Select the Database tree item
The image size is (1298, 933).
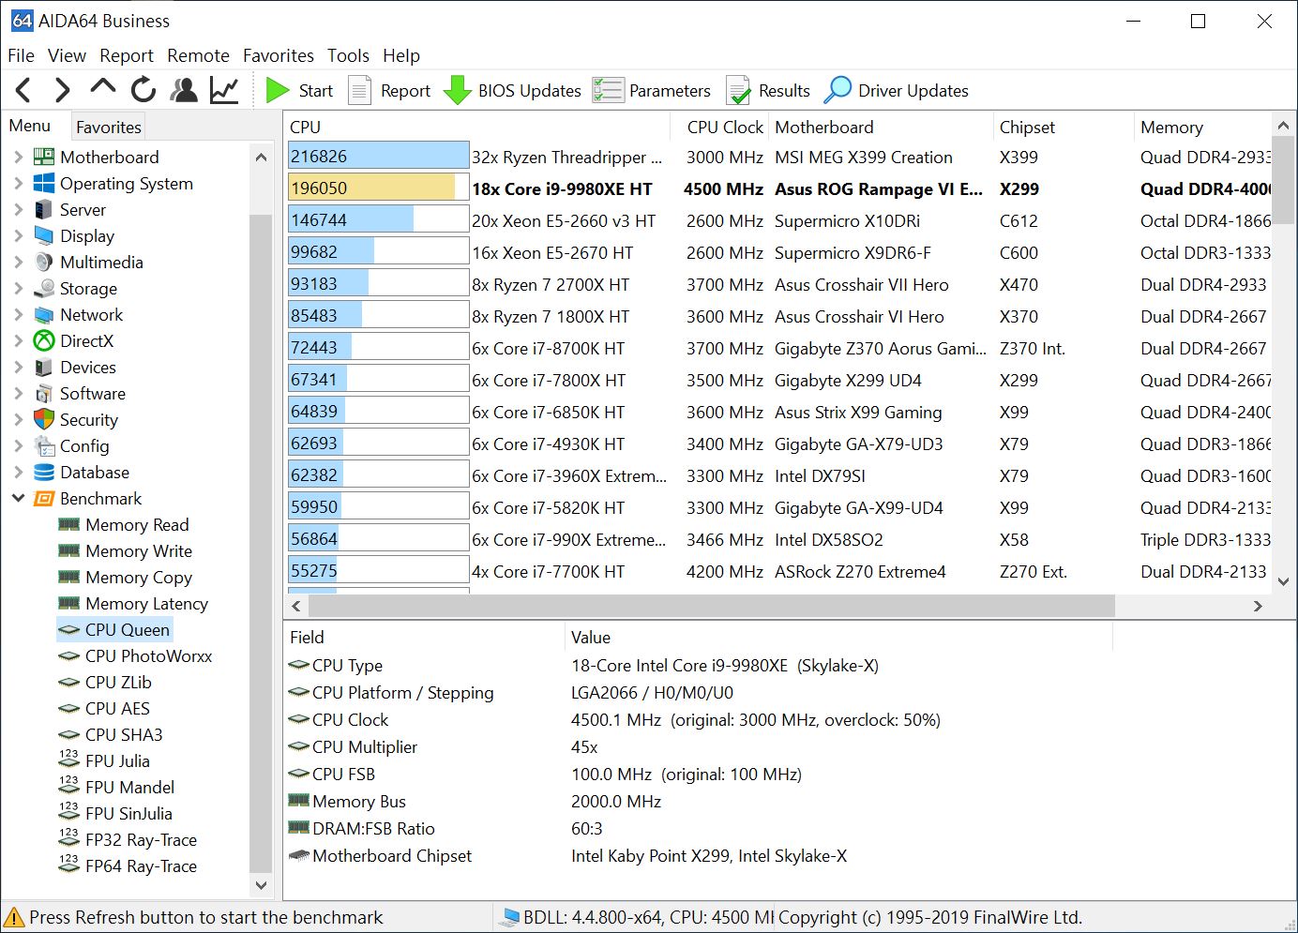point(94,472)
